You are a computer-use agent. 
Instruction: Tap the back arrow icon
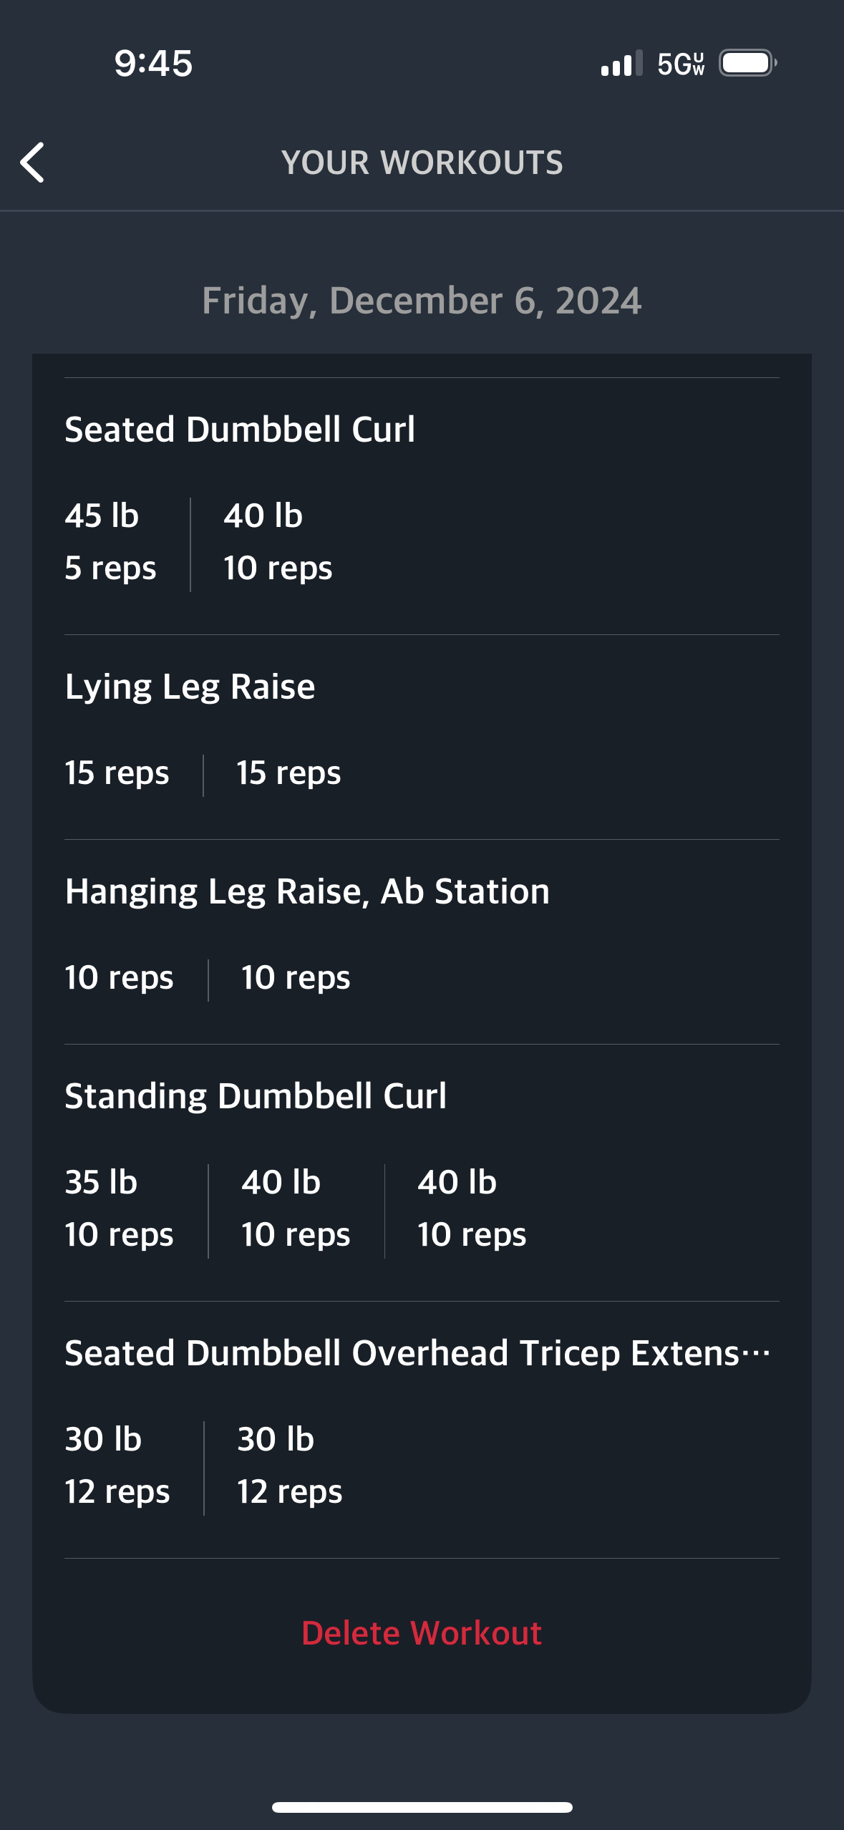pyautogui.click(x=32, y=163)
